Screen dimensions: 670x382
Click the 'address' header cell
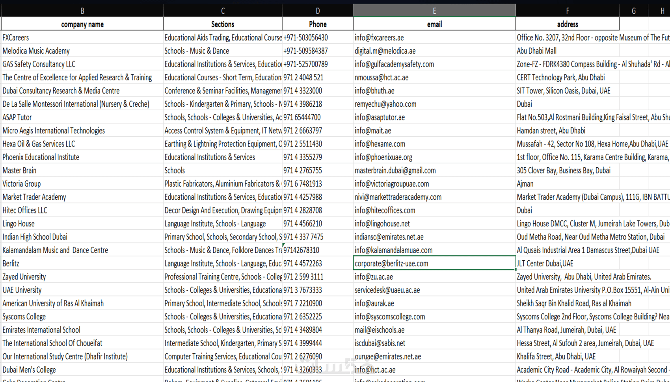(x=568, y=24)
